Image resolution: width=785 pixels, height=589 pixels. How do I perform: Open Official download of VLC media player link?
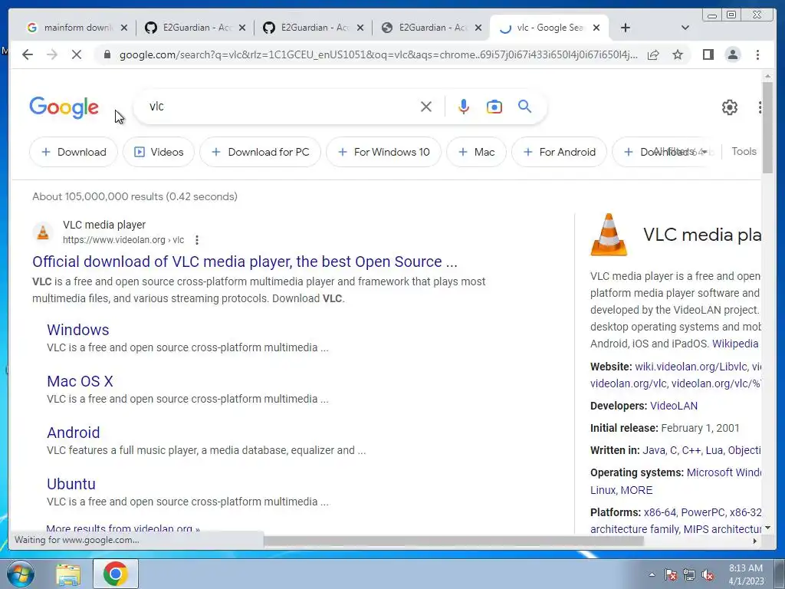[245, 262]
